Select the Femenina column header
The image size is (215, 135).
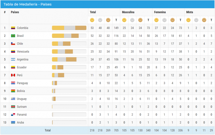[x=160, y=12]
